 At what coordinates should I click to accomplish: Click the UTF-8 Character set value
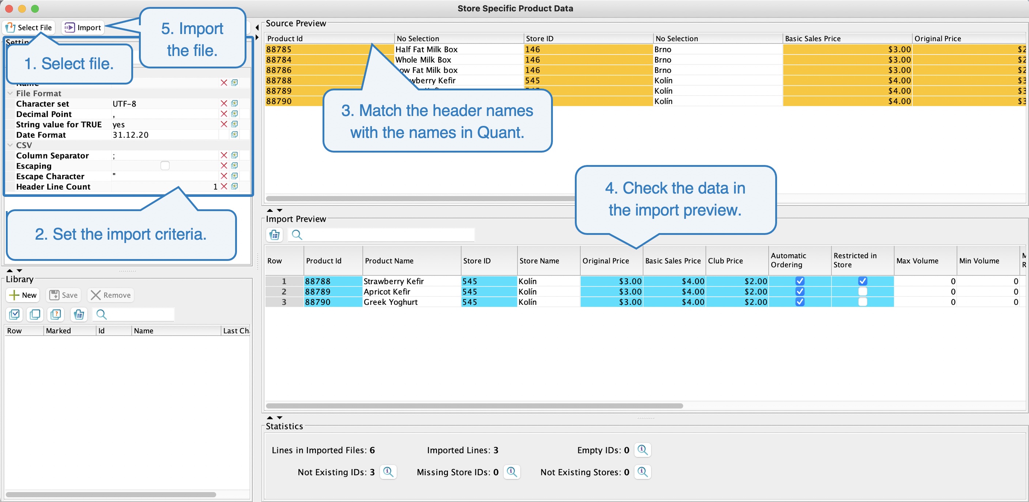pyautogui.click(x=165, y=104)
